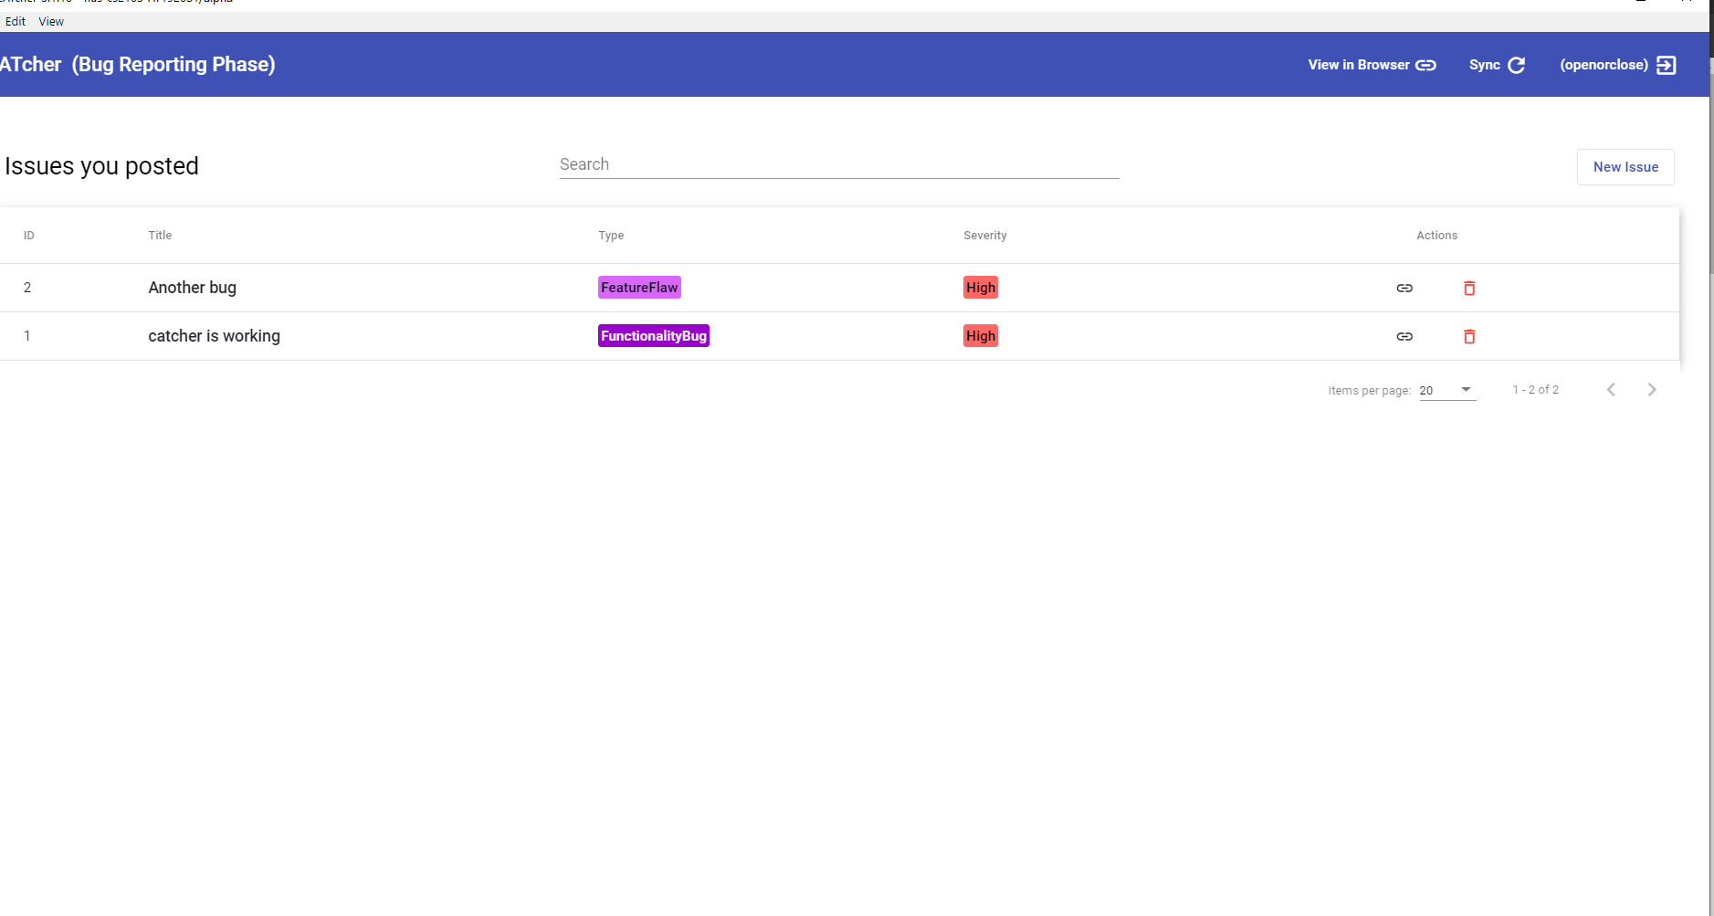Delete 'catcher is working' issue via trash icon

tap(1469, 336)
